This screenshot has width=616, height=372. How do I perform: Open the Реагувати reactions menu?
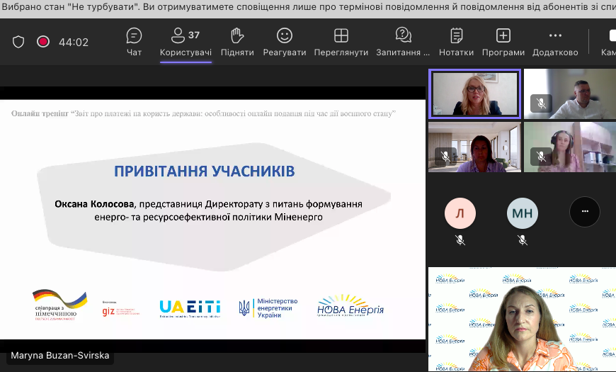click(285, 42)
